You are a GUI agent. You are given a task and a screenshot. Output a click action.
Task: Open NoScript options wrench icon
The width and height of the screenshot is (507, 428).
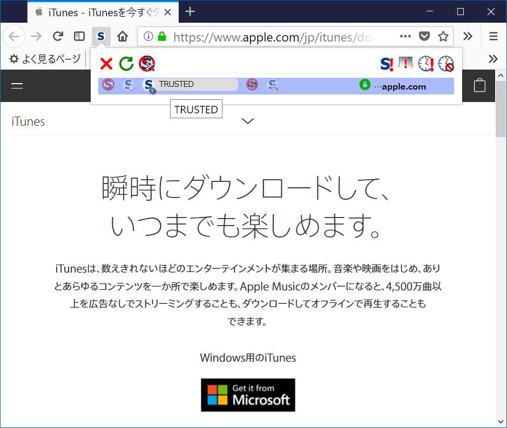[x=147, y=64]
